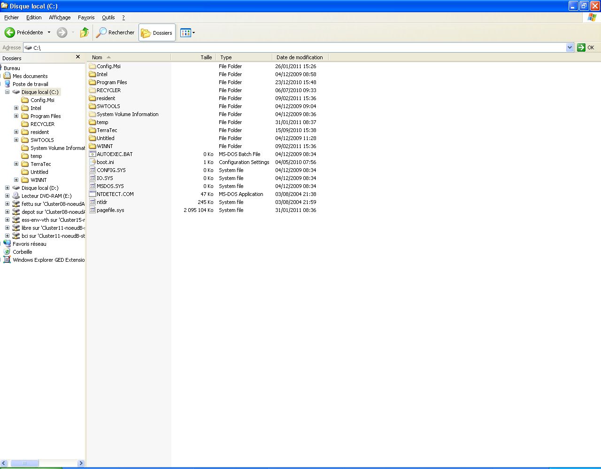Viewport: 601px width, 469px height.
Task: Open the address bar dropdown list
Action: click(x=570, y=47)
